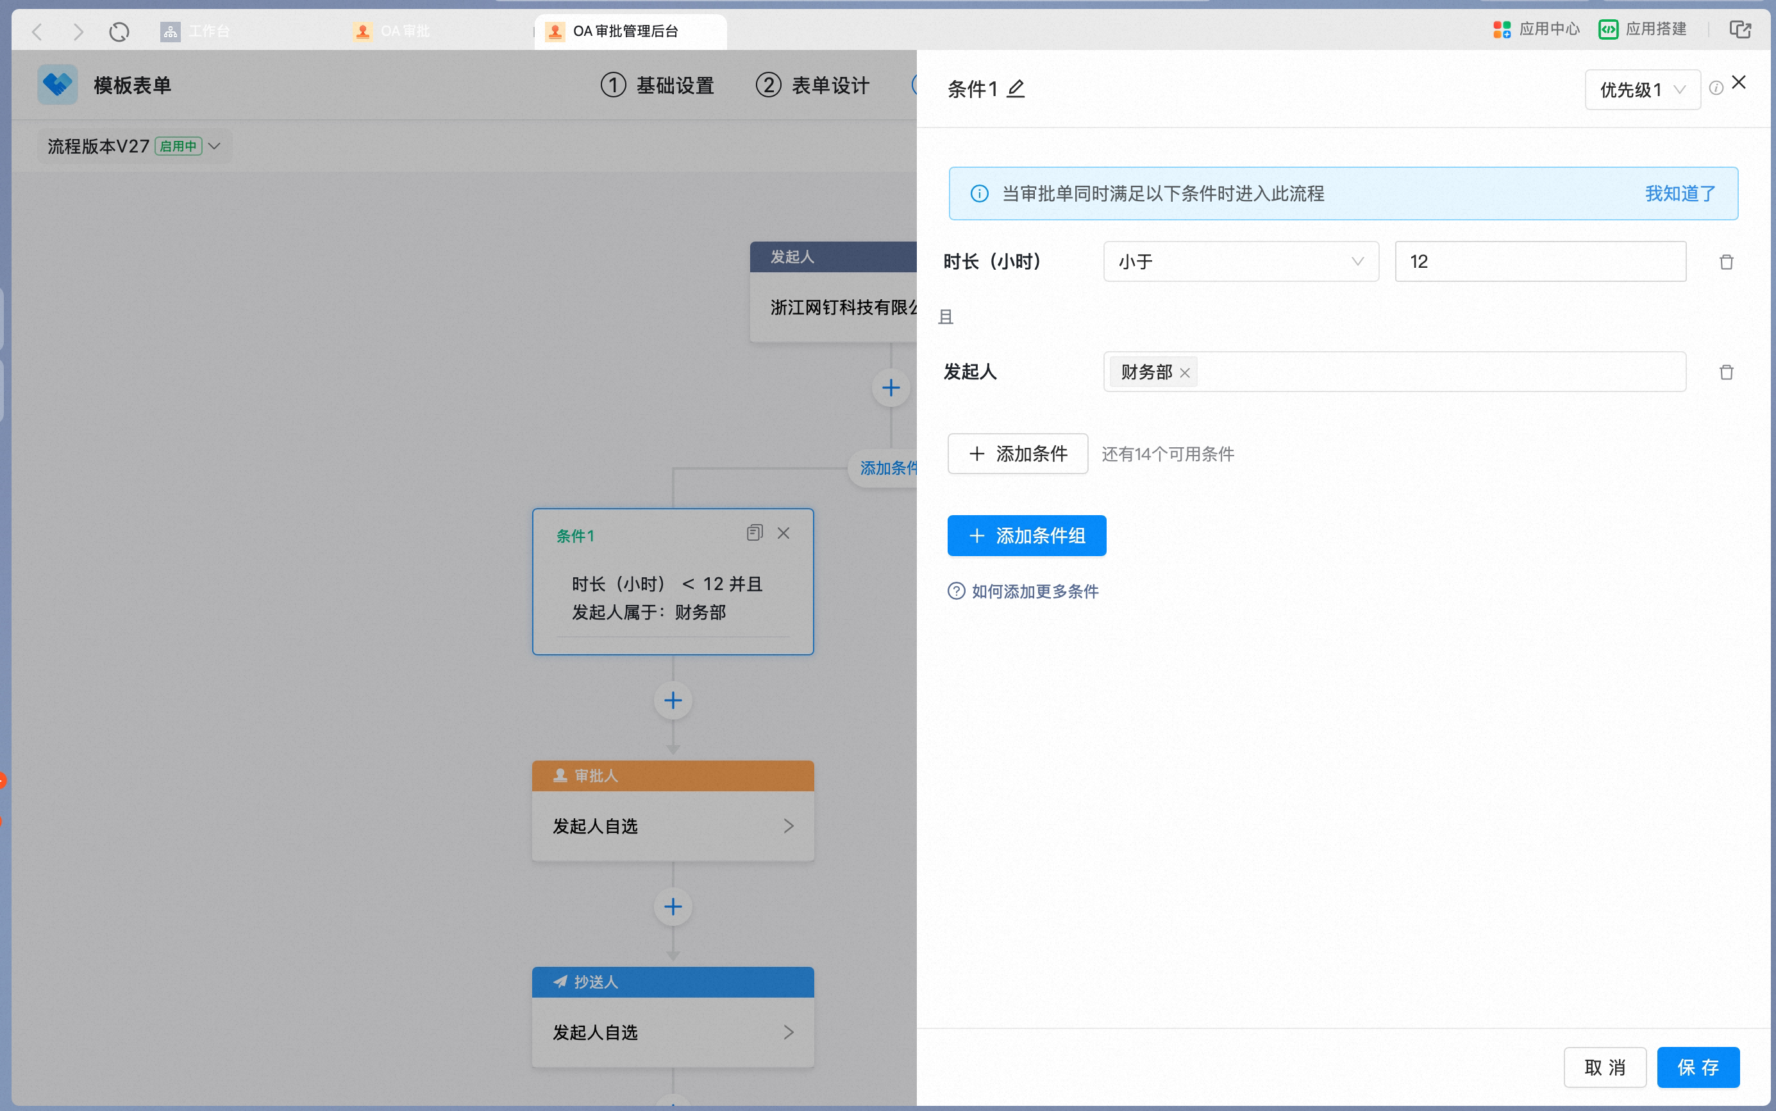1776x1111 pixels.
Task: Click 保存 to save the condition
Action: point(1697,1067)
